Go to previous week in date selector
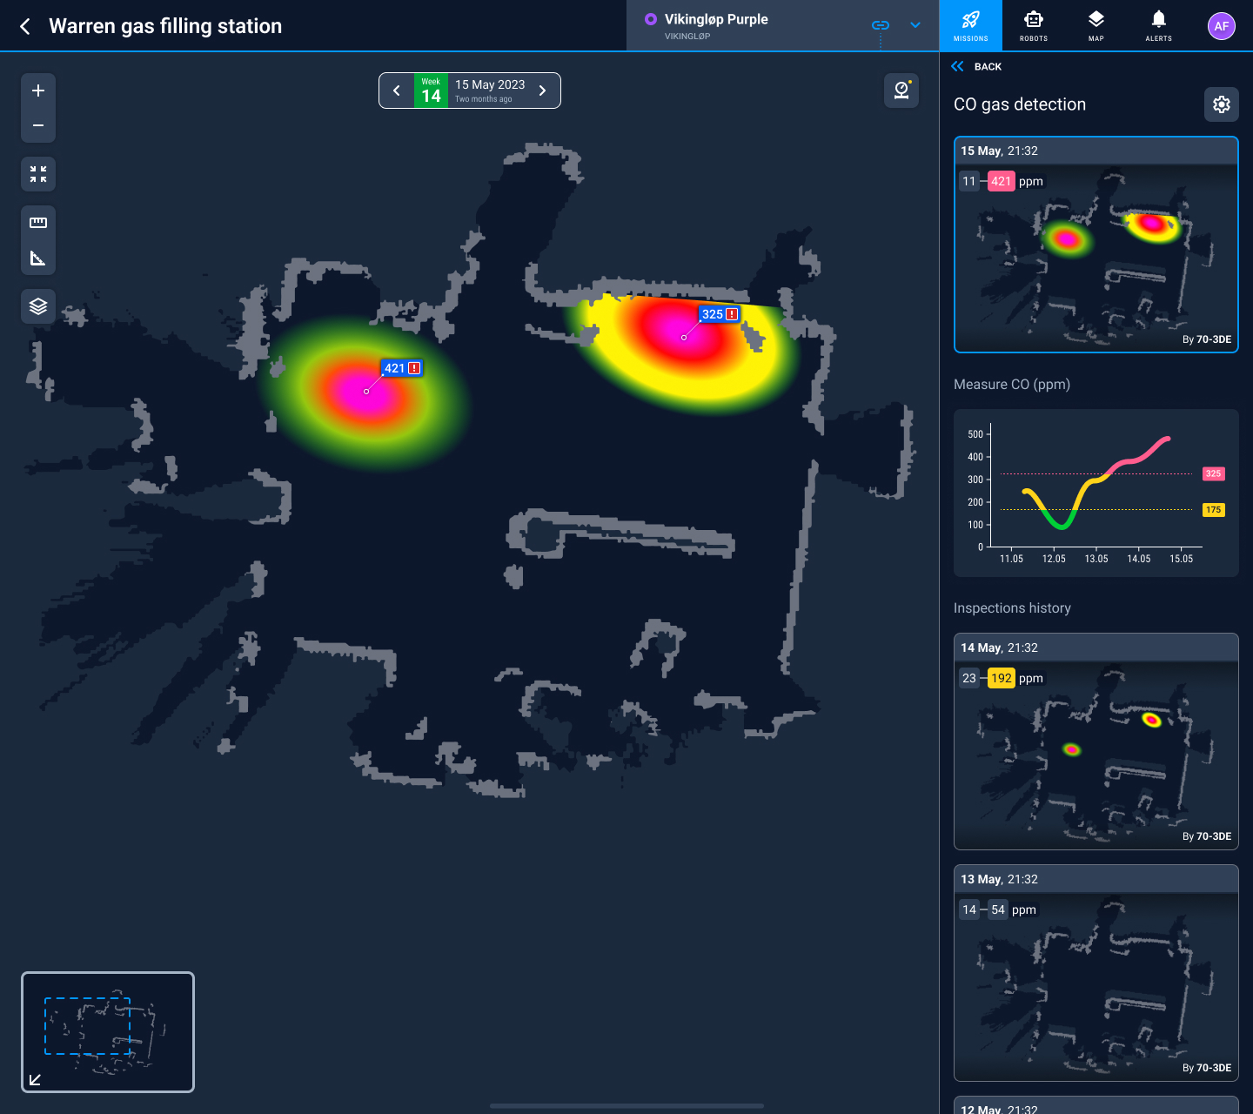The height and width of the screenshot is (1114, 1253). 397,91
